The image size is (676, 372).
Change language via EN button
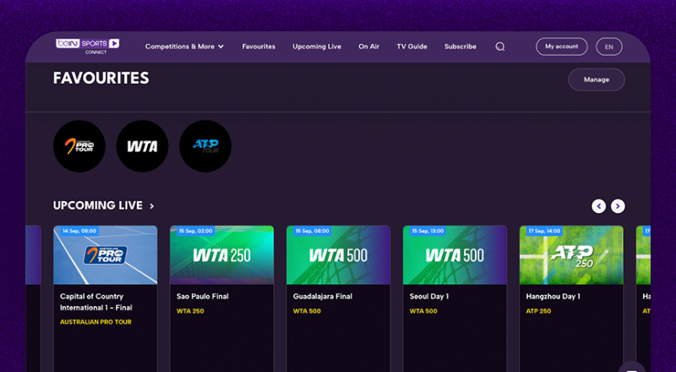click(609, 46)
